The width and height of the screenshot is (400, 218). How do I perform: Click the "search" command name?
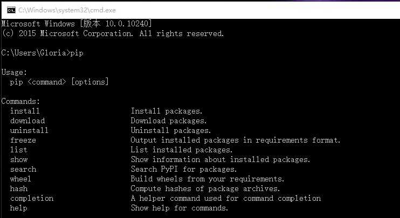[23, 169]
